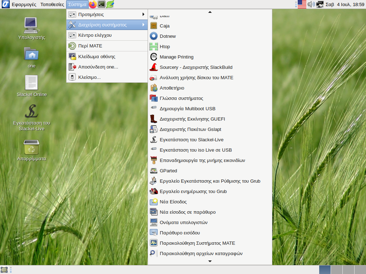The image size is (366, 274).
Task: Open Ονόματα υπολογιστών
Action: [210, 223]
